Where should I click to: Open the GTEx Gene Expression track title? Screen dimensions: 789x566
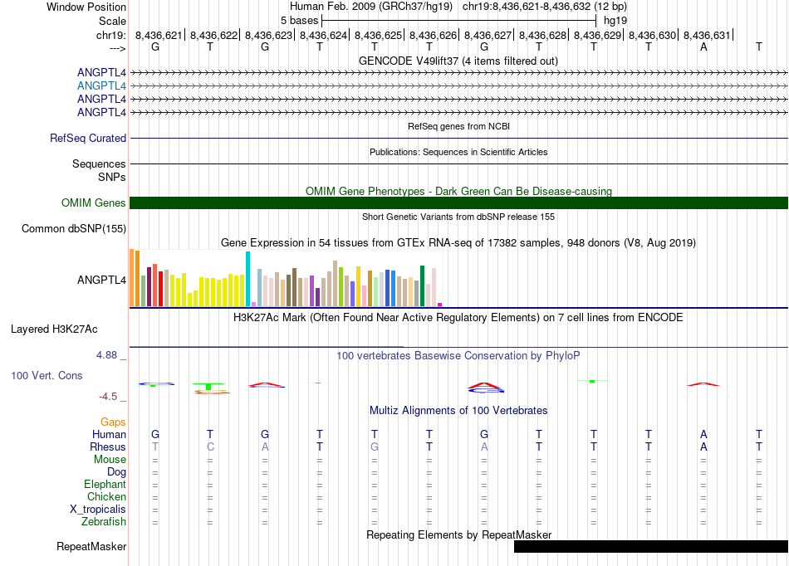click(x=458, y=243)
